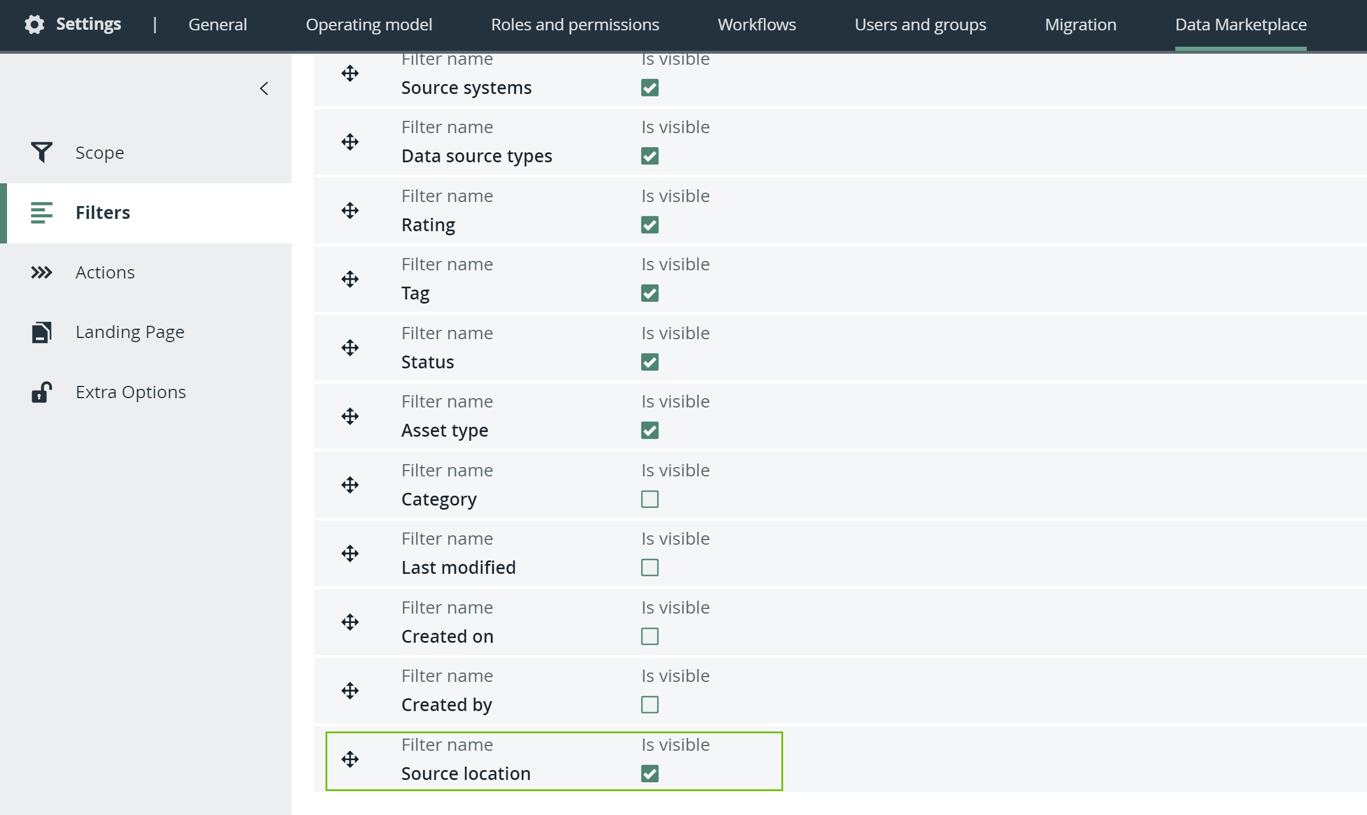
Task: Click the move handle beside Asset type
Action: 350,416
